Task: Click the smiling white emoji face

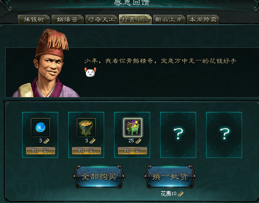Action: [90, 72]
